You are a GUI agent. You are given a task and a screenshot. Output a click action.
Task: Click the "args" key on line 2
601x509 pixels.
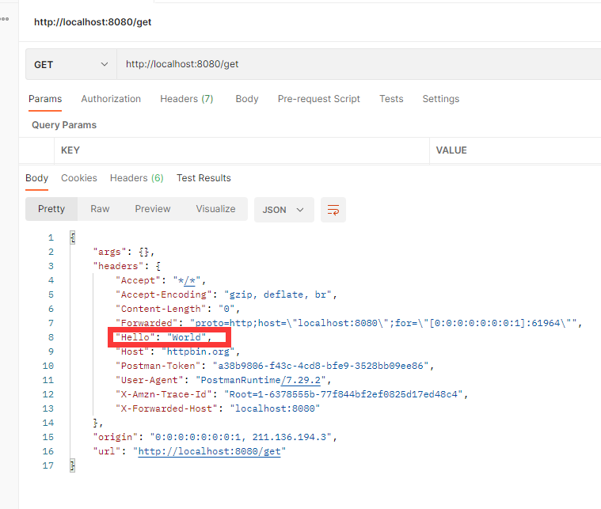pos(109,253)
